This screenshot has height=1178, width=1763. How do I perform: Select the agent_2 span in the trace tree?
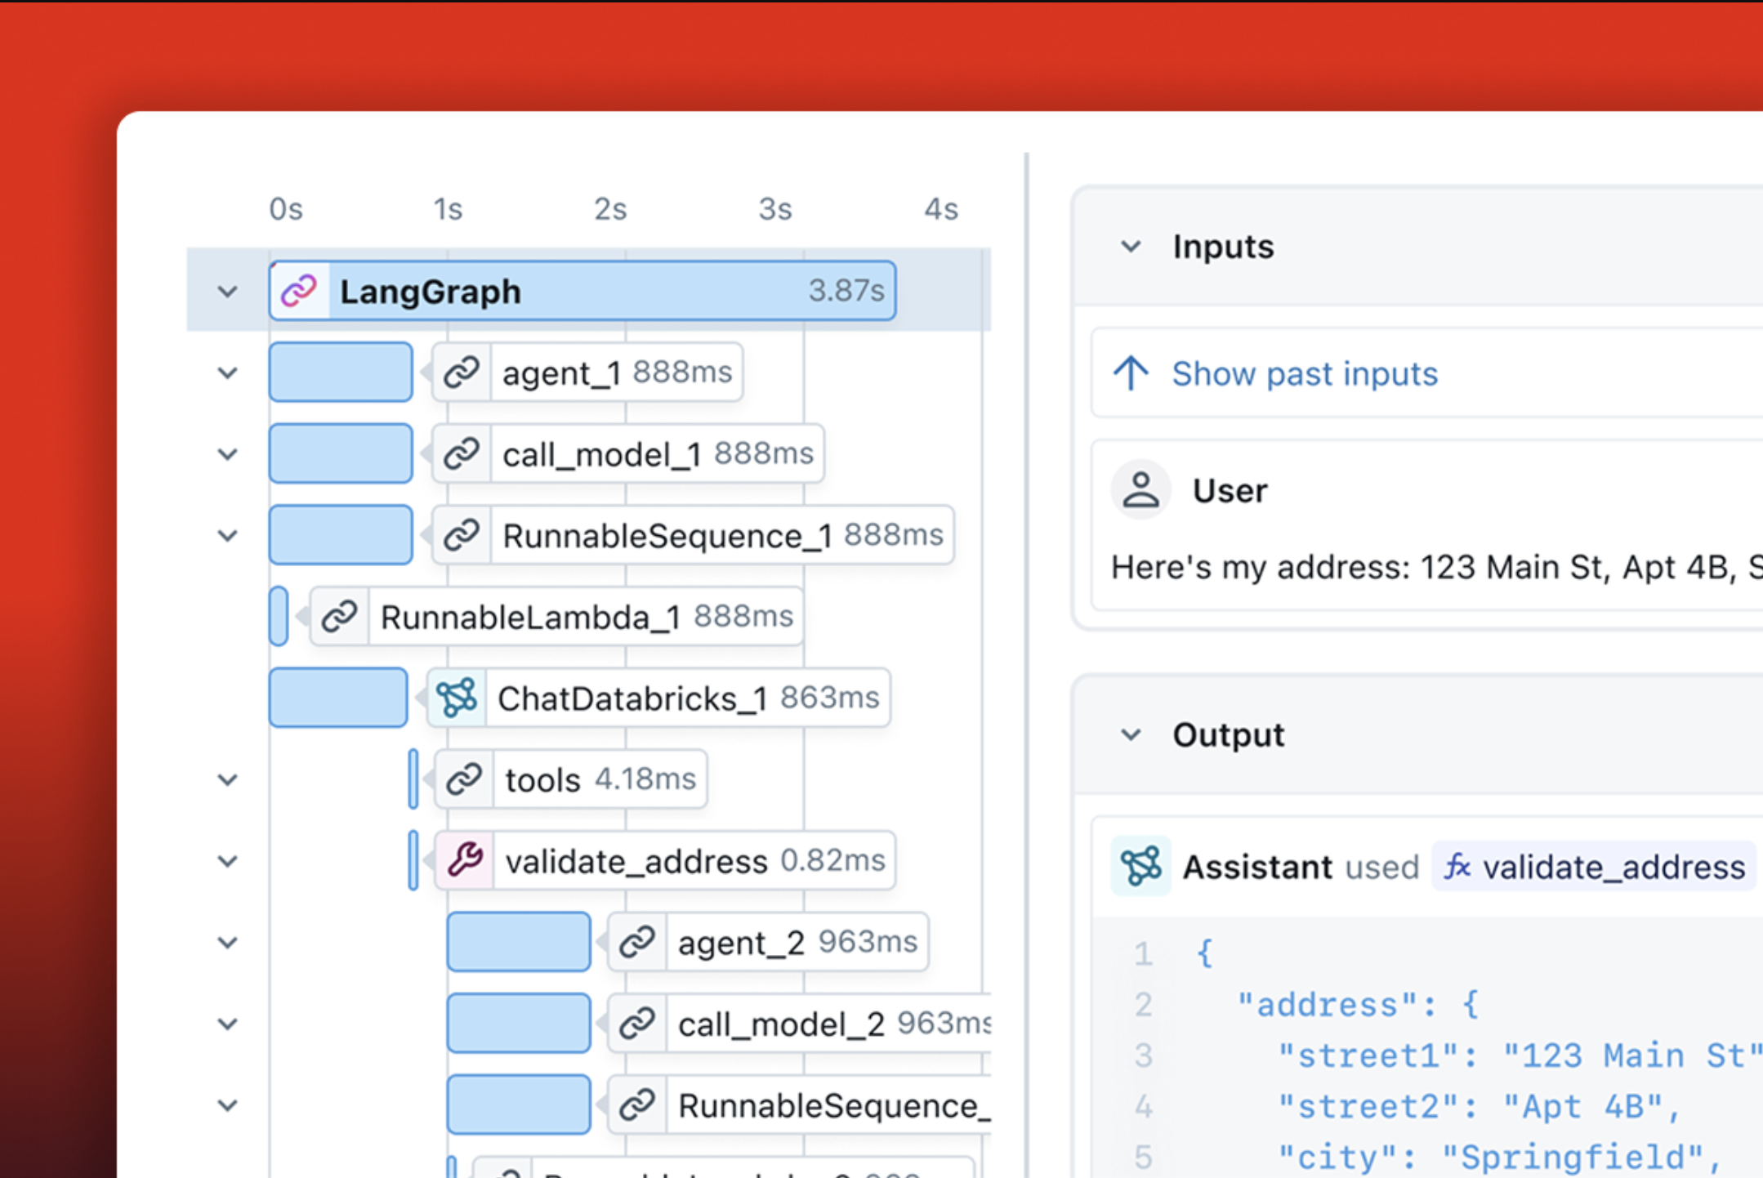739,941
